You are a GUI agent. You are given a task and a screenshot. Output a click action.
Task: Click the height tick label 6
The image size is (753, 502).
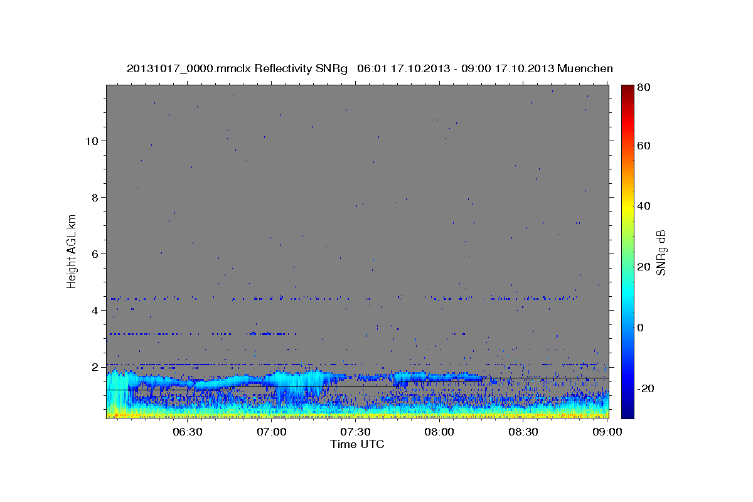pyautogui.click(x=95, y=254)
